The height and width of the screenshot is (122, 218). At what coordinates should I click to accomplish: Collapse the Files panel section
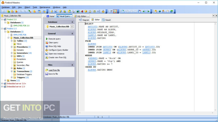72,65
